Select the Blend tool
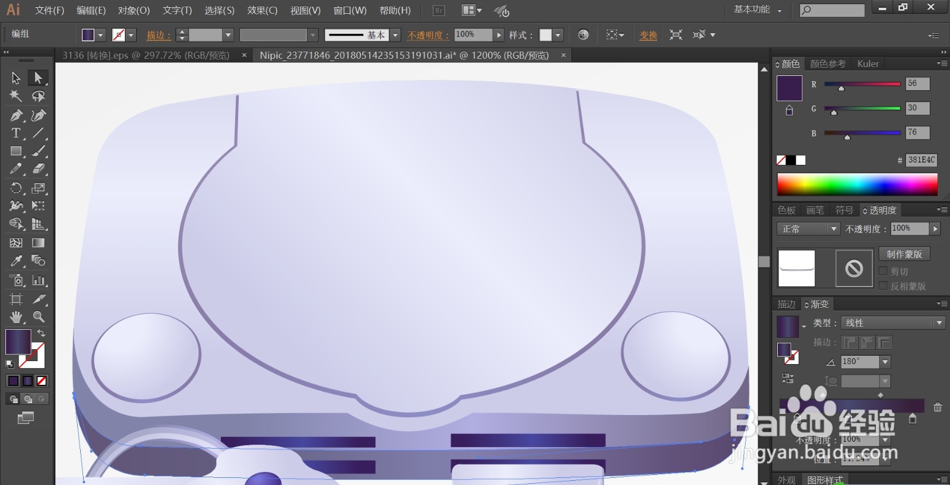This screenshot has width=950, height=485. point(39,261)
